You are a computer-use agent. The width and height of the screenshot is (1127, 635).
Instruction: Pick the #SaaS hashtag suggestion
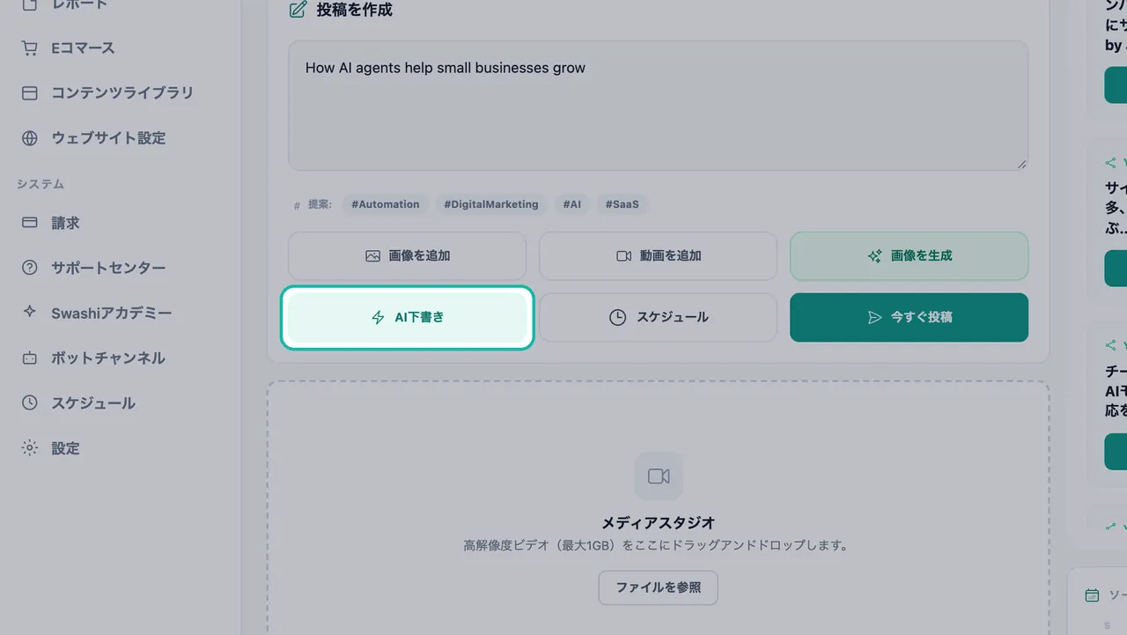click(x=622, y=204)
